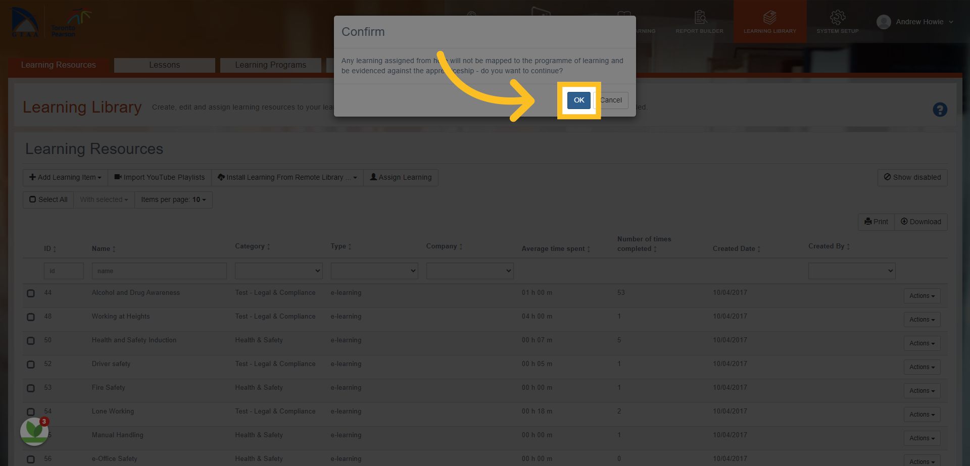Tick the checkbox for Fire Safety

click(31, 388)
